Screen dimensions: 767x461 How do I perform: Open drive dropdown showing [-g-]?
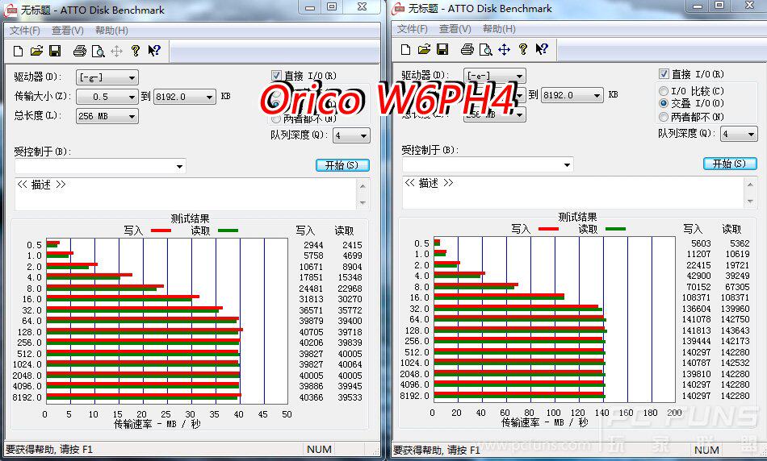tap(107, 77)
